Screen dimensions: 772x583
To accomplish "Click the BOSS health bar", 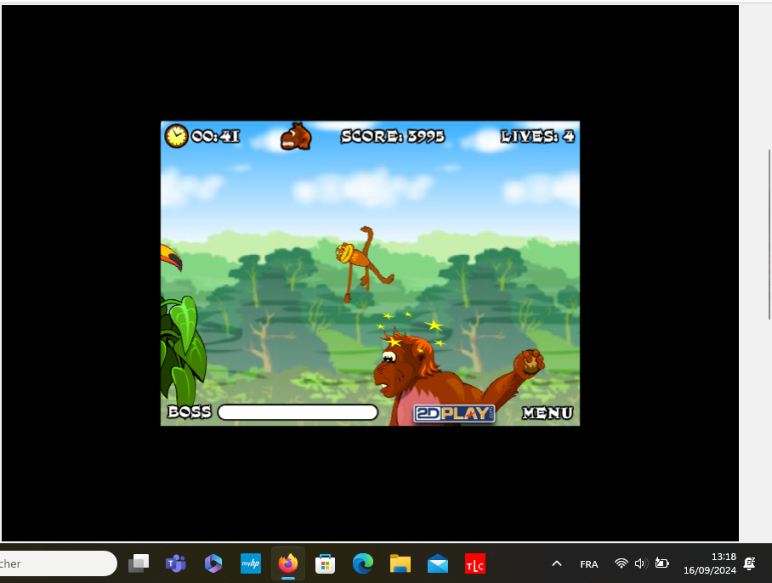I will click(x=298, y=412).
